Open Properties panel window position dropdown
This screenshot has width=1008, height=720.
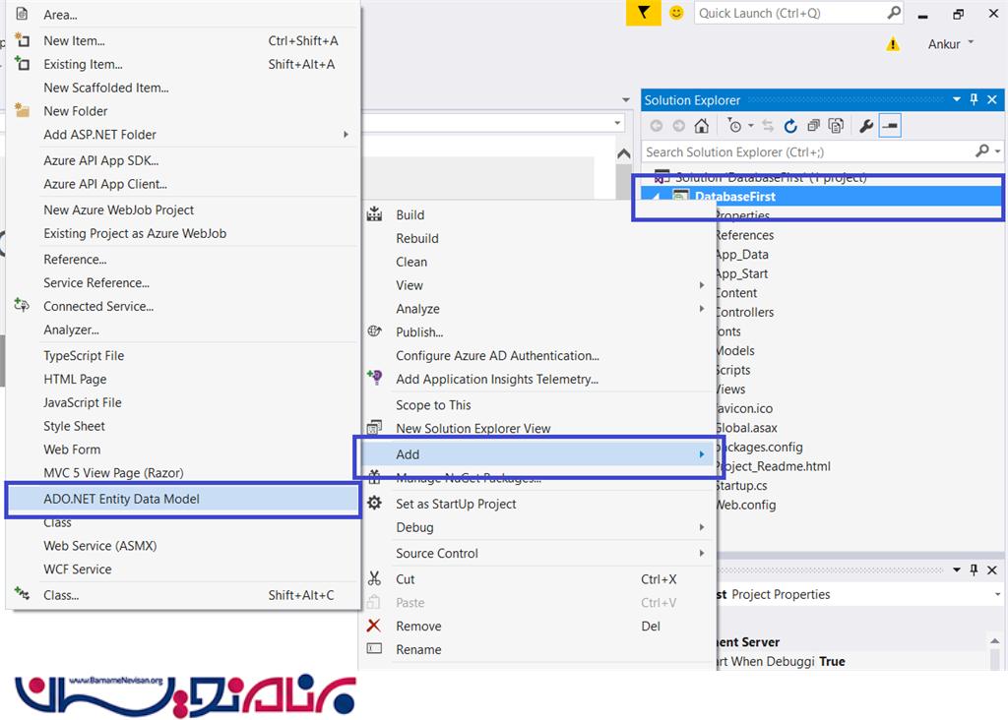pos(957,570)
